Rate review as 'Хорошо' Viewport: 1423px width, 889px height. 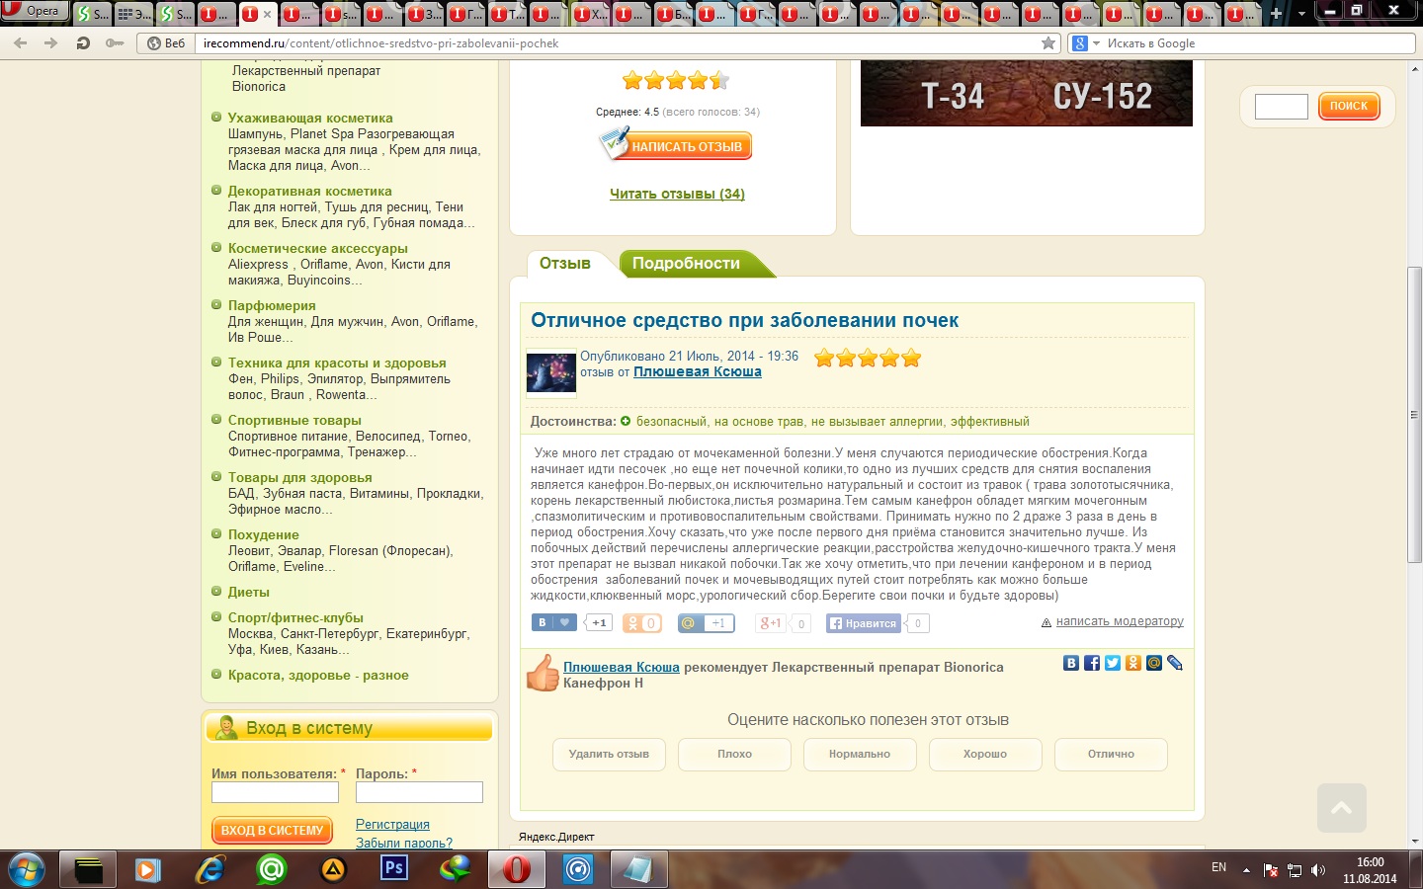[x=985, y=754]
